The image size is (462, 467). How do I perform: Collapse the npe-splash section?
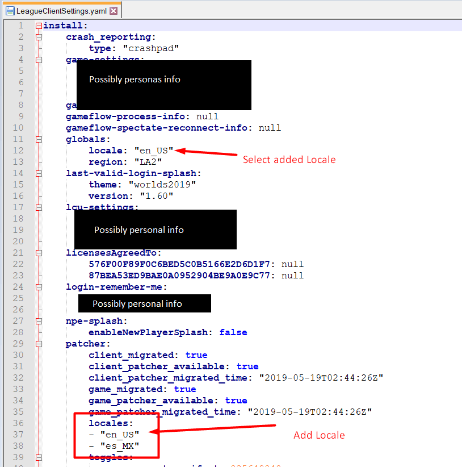39,321
